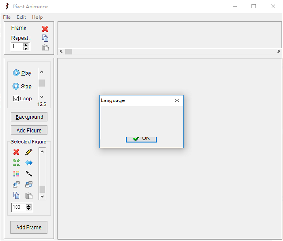Paste frame icon in Frame panel

tap(45, 48)
